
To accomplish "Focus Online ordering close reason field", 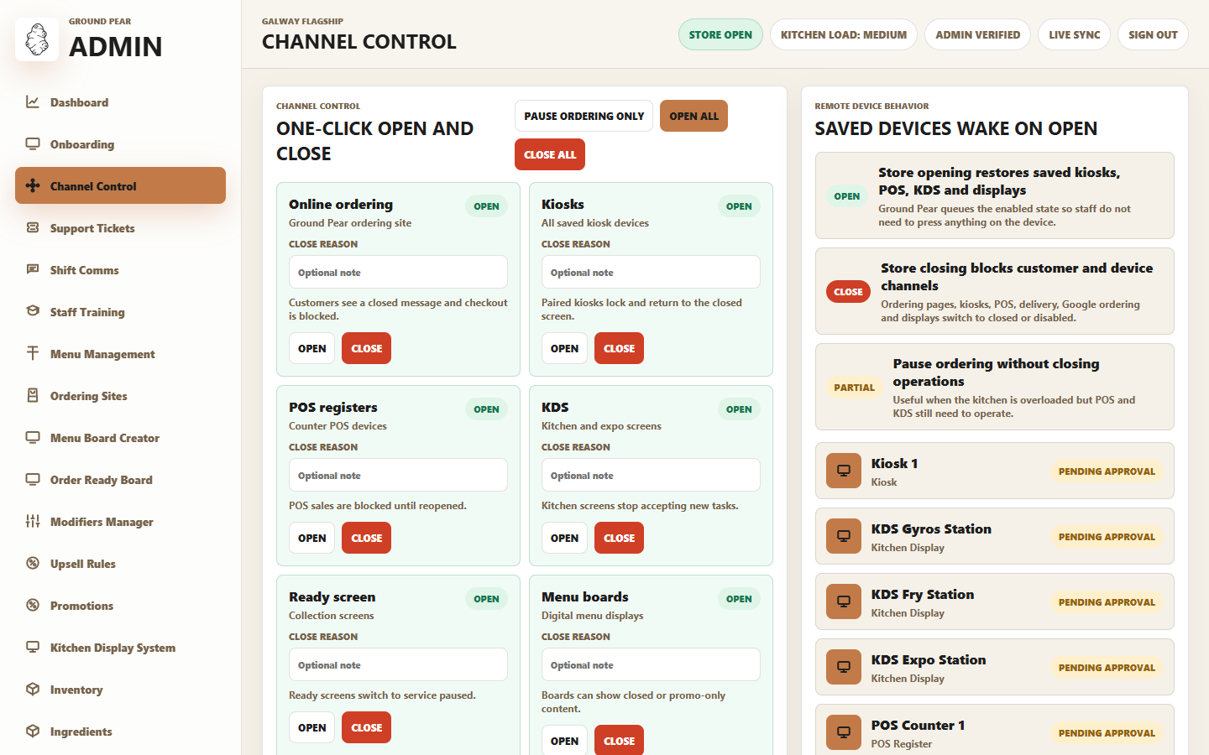I will (x=398, y=272).
